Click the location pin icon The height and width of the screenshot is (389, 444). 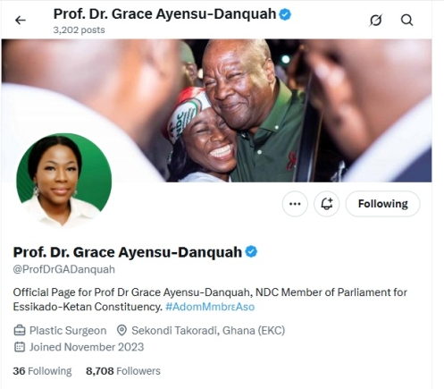(x=121, y=330)
